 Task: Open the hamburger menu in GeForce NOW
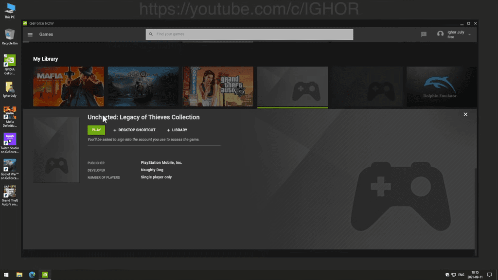[30, 35]
